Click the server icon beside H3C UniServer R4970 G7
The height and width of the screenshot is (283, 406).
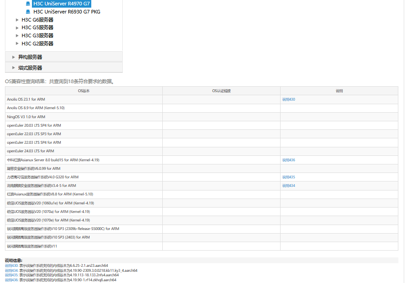pos(28,4)
